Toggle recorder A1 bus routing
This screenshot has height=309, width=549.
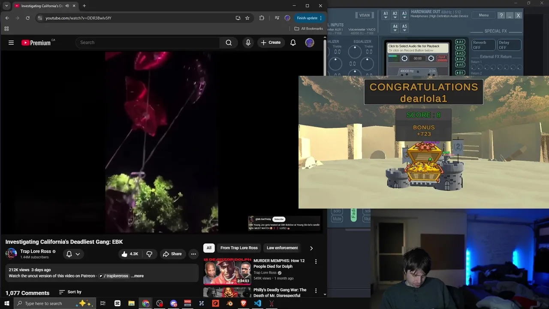click(x=460, y=42)
